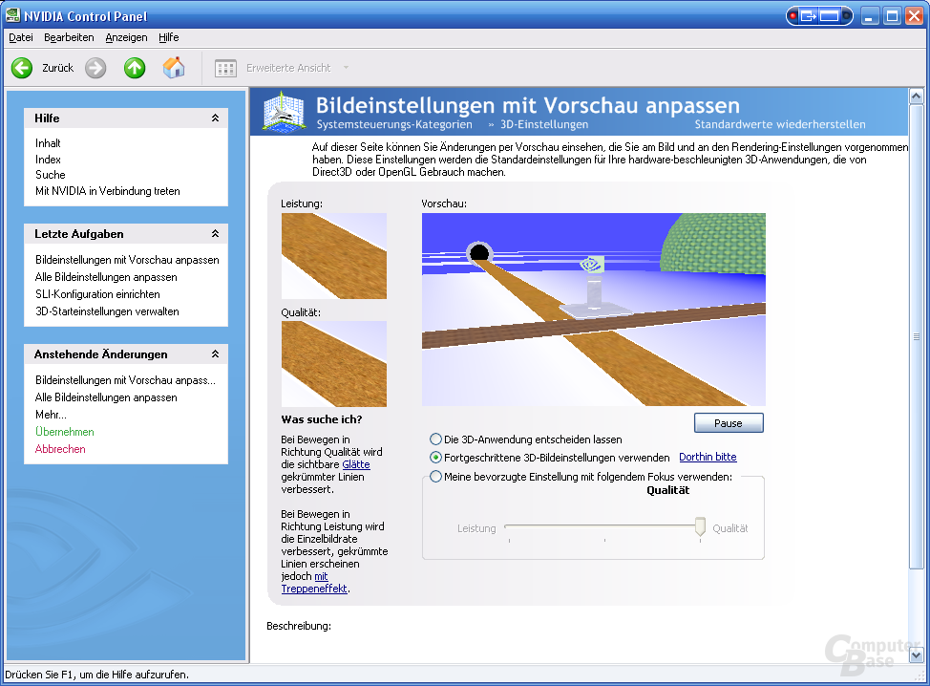Collapse the Hilfe panel
Image resolution: width=930 pixels, height=686 pixels.
pos(215,118)
